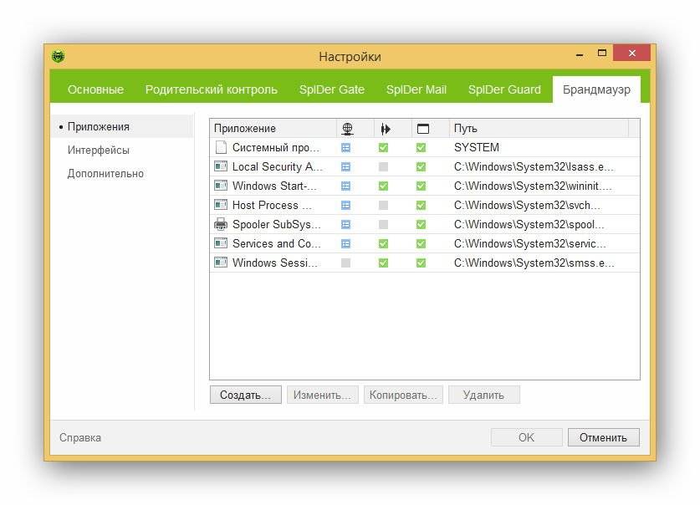Click the Spooler SubSystem printer icon
The width and height of the screenshot is (700, 505).
tap(221, 224)
